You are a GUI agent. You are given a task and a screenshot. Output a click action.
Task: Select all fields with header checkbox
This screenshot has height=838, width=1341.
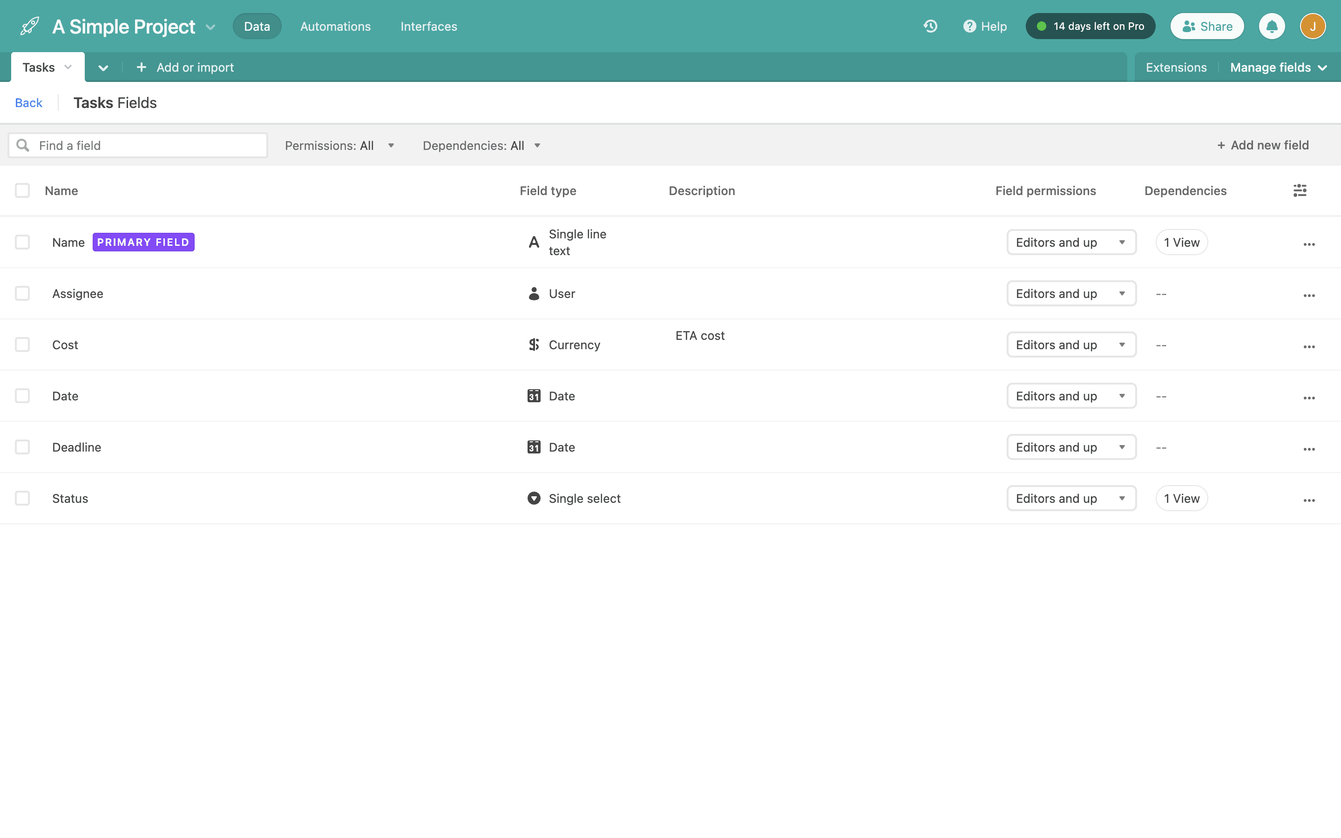22,191
